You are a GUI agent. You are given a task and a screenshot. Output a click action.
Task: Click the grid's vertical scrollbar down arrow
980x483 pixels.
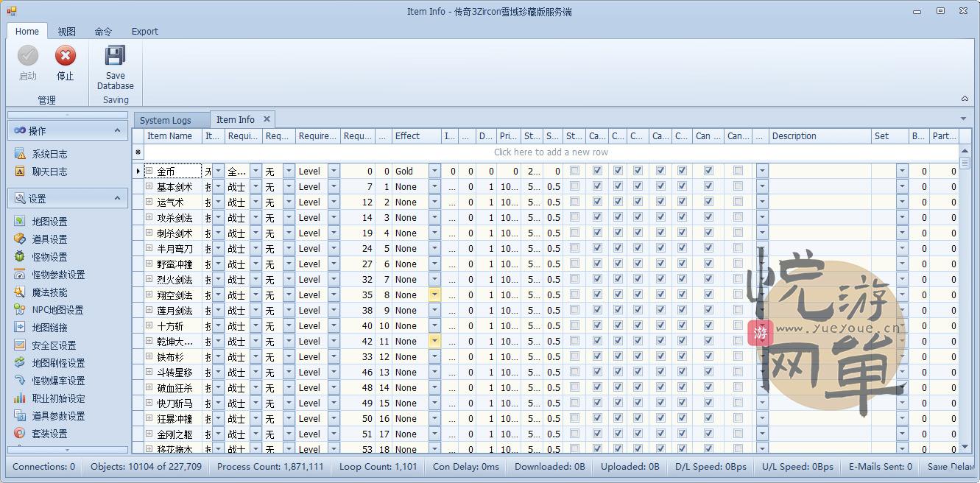pos(965,447)
